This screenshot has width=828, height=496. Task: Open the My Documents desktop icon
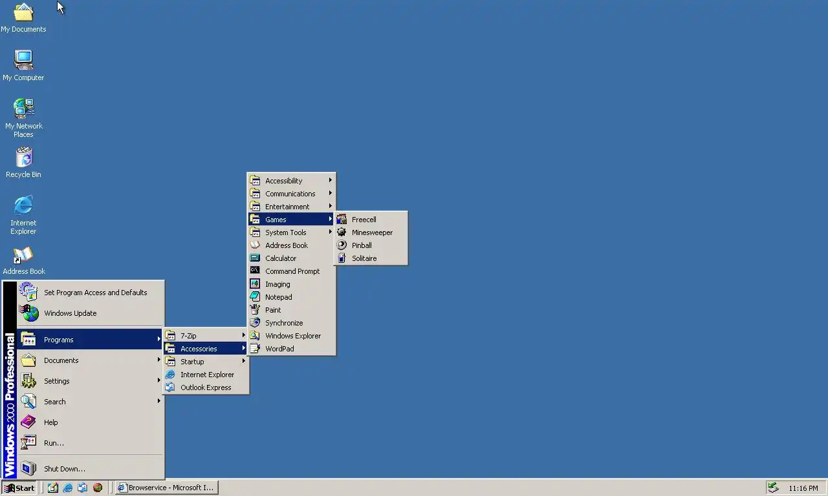[x=23, y=18]
